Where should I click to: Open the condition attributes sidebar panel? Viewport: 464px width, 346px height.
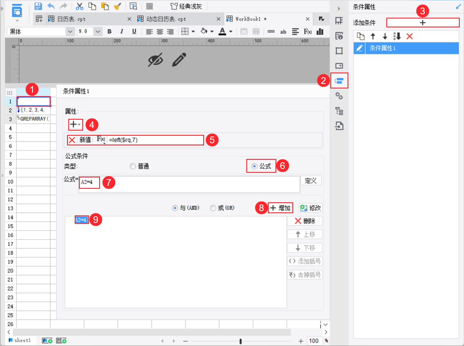pos(339,81)
